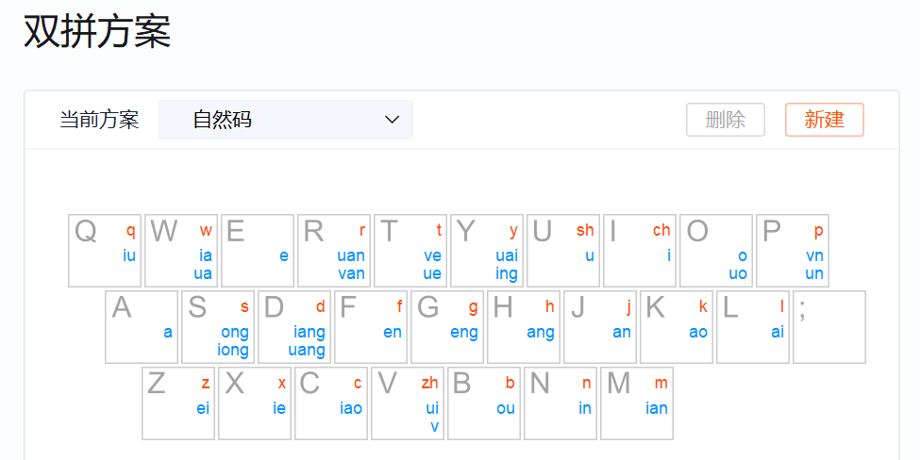920x460 pixels.
Task: Select the I key mapped to ch
Action: pyautogui.click(x=640, y=251)
